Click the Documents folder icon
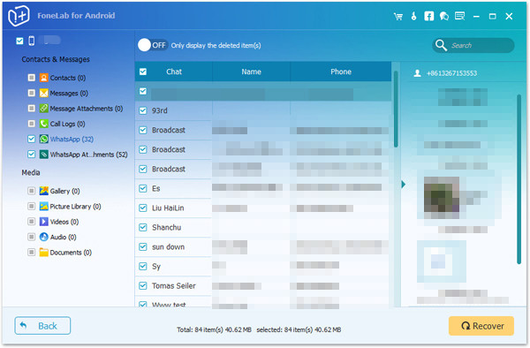 [44, 252]
